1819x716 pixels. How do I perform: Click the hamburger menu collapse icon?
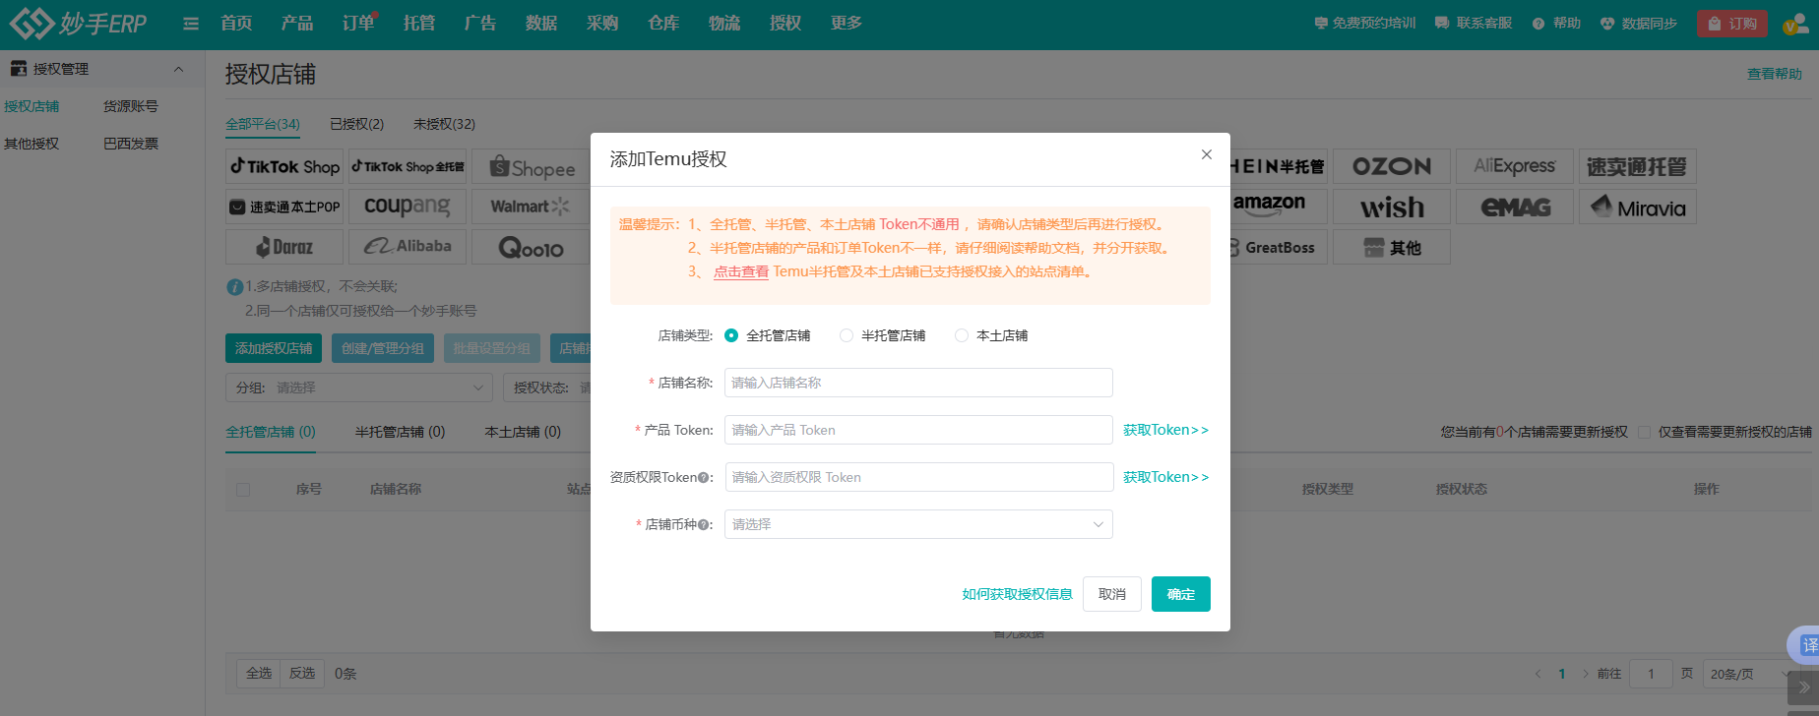(x=191, y=24)
